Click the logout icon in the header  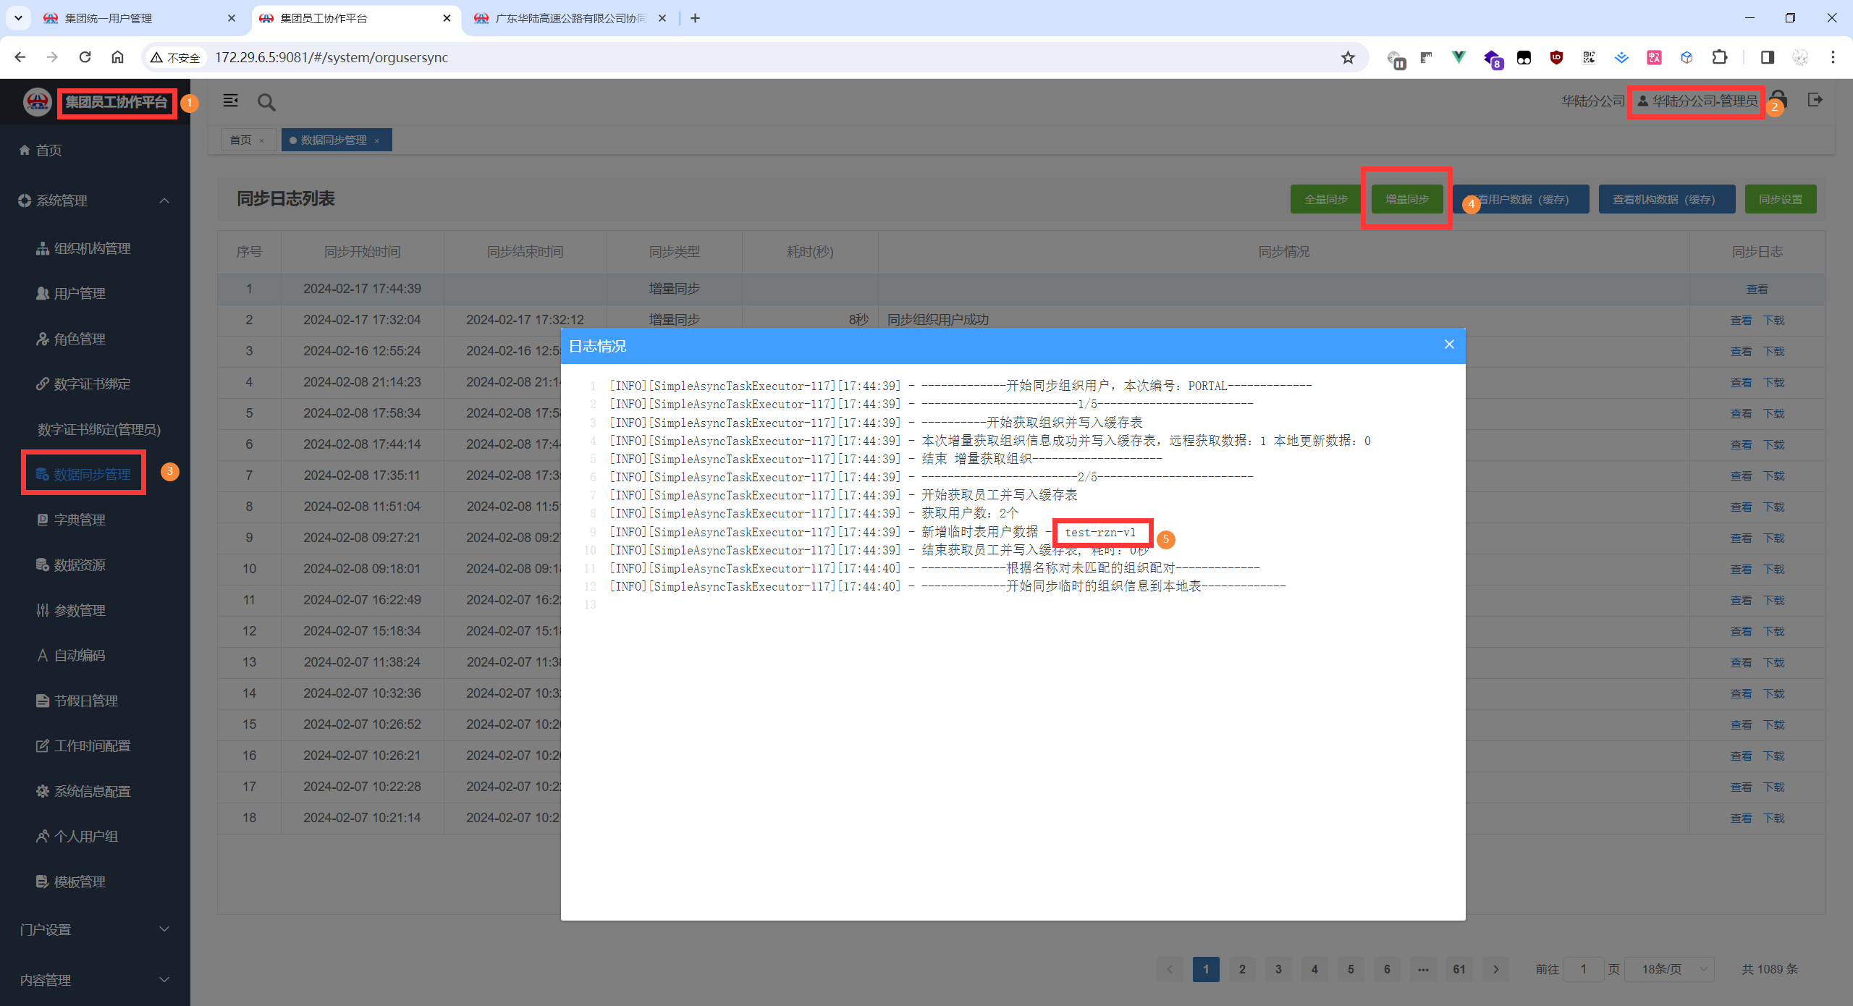click(1815, 100)
